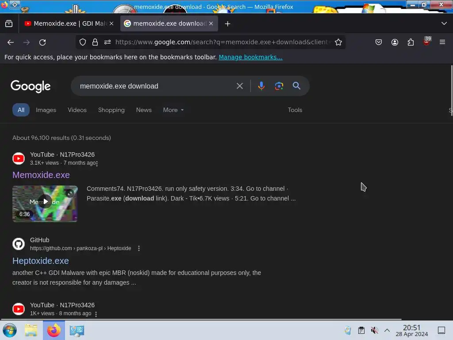Click the uBlock extension icon showing 39

click(427, 41)
